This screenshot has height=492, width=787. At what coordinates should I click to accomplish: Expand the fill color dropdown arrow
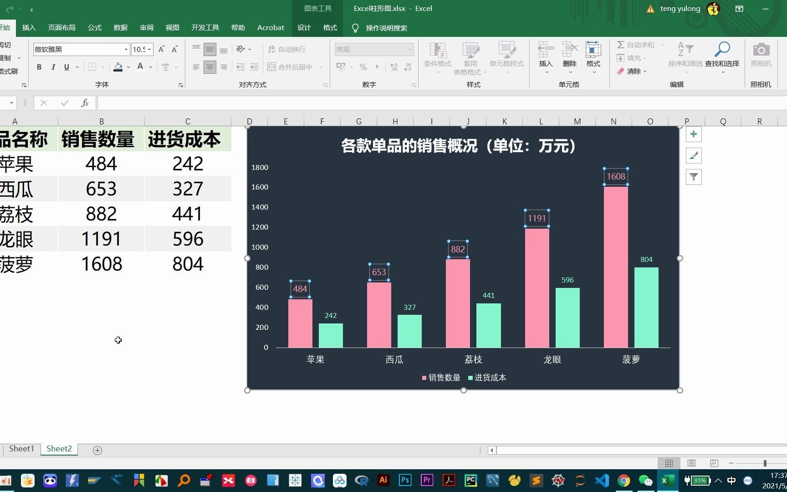(128, 67)
